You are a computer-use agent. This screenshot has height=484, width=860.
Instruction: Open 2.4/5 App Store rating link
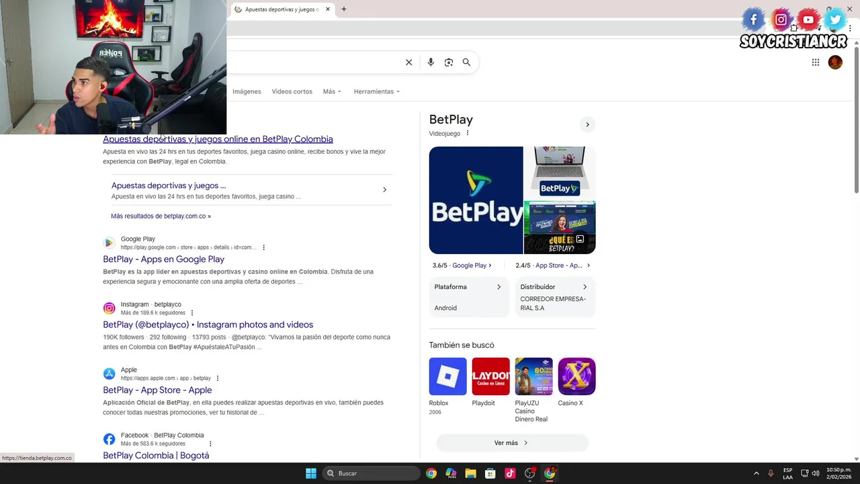[x=553, y=266]
